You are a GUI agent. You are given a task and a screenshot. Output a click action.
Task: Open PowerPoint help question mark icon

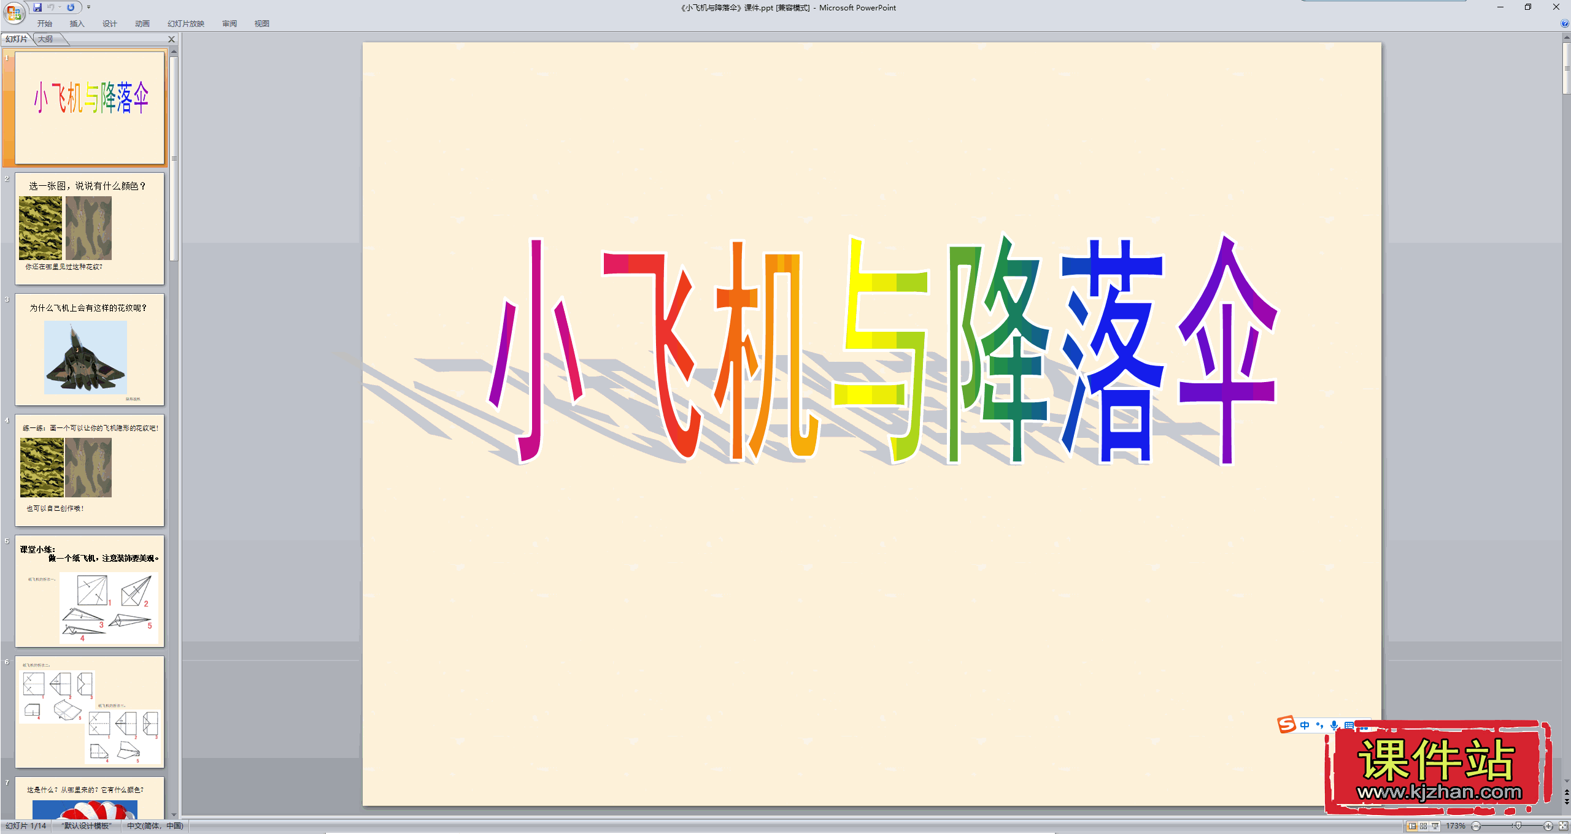[1564, 23]
